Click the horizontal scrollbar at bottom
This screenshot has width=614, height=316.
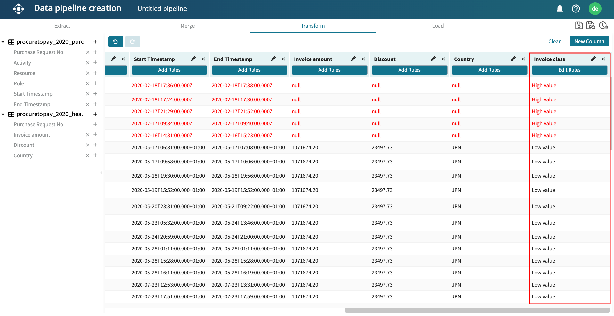click(477, 310)
